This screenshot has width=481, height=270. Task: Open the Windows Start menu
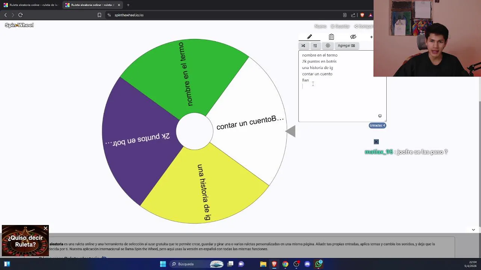coord(163,264)
